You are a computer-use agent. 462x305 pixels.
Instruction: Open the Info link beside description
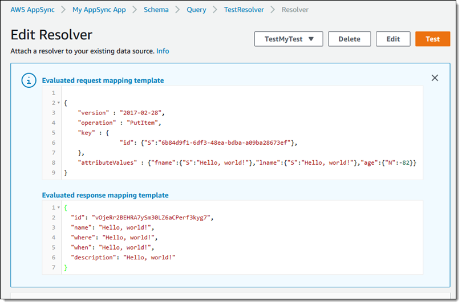163,51
